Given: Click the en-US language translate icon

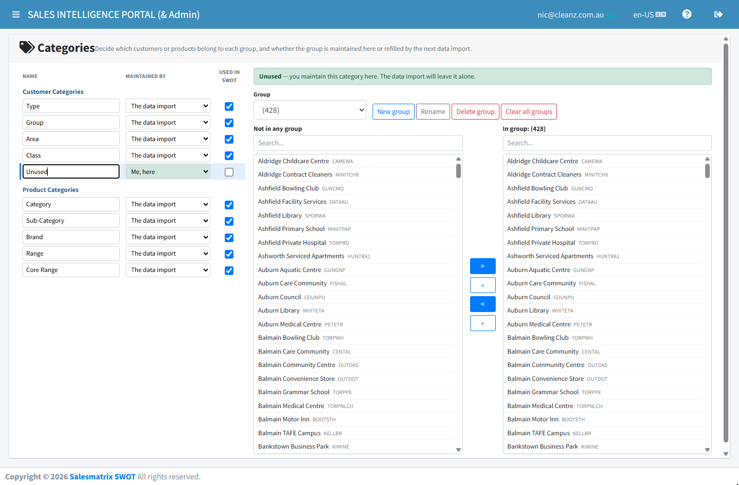Looking at the screenshot, I should tap(661, 14).
